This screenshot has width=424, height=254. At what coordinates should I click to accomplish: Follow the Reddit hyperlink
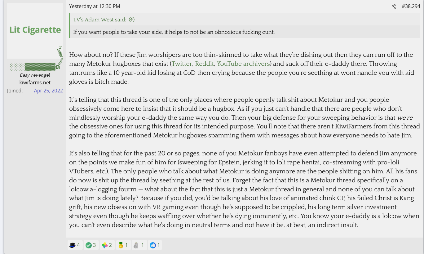tap(204, 64)
